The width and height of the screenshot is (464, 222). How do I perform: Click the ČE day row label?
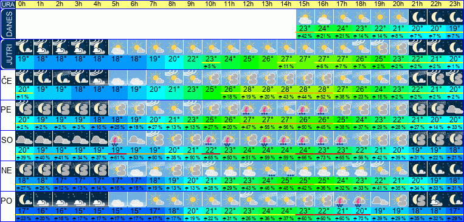point(7,81)
